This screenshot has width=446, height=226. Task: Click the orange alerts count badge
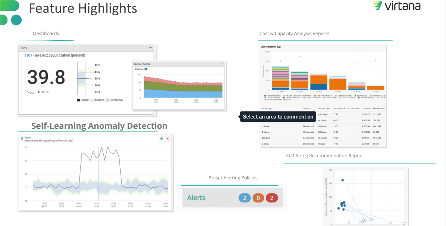[x=258, y=198]
